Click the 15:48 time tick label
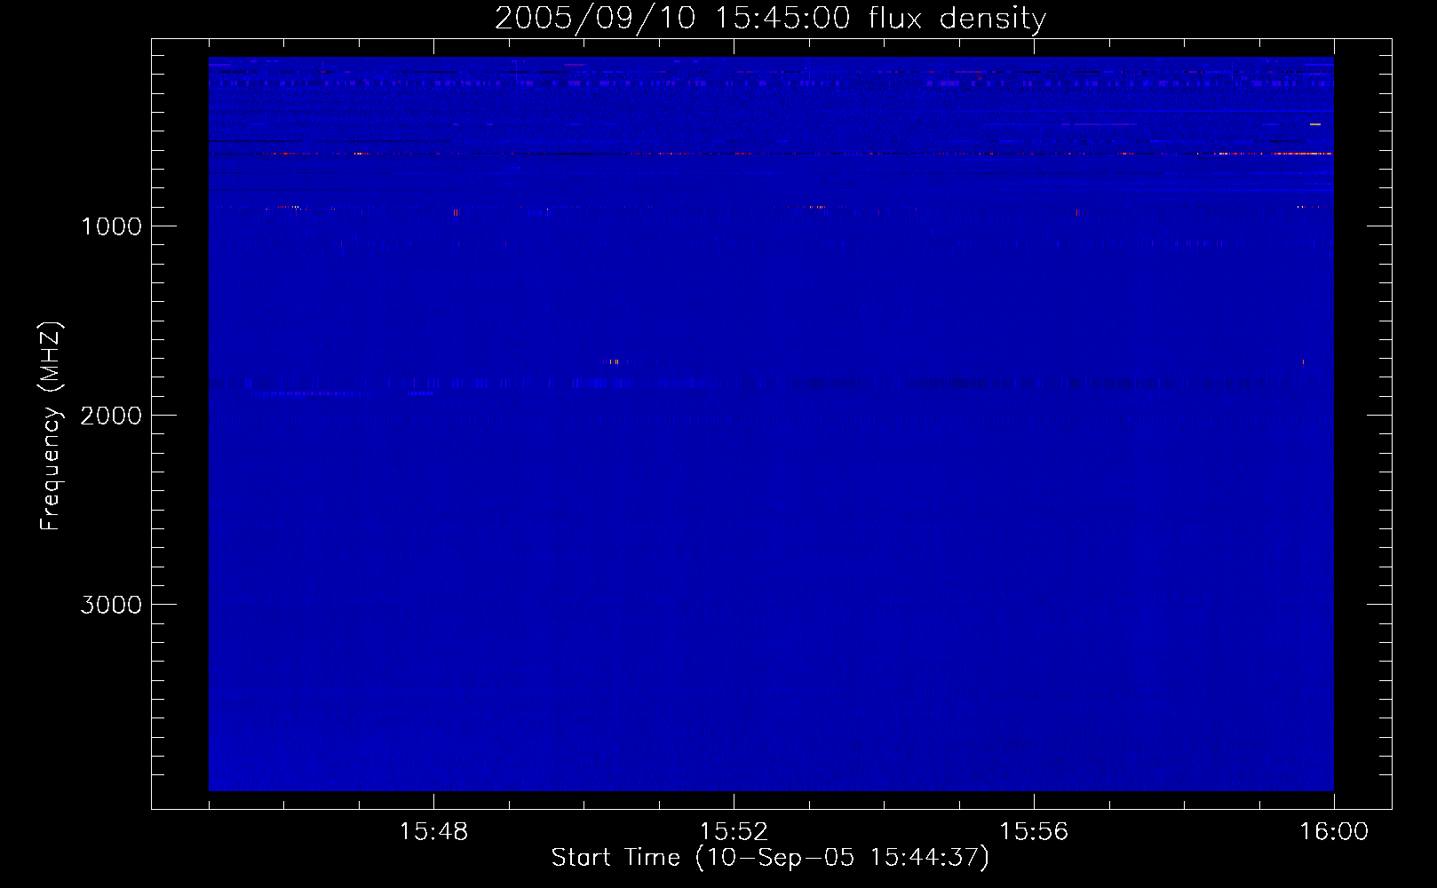 pyautogui.click(x=433, y=832)
